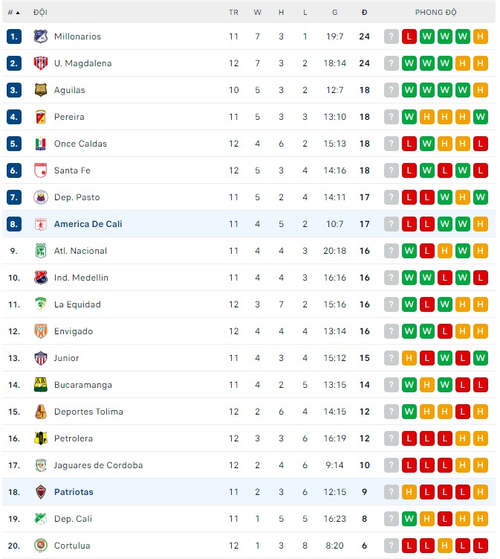
Task: Sort the table by Đ points column
Action: click(x=364, y=13)
